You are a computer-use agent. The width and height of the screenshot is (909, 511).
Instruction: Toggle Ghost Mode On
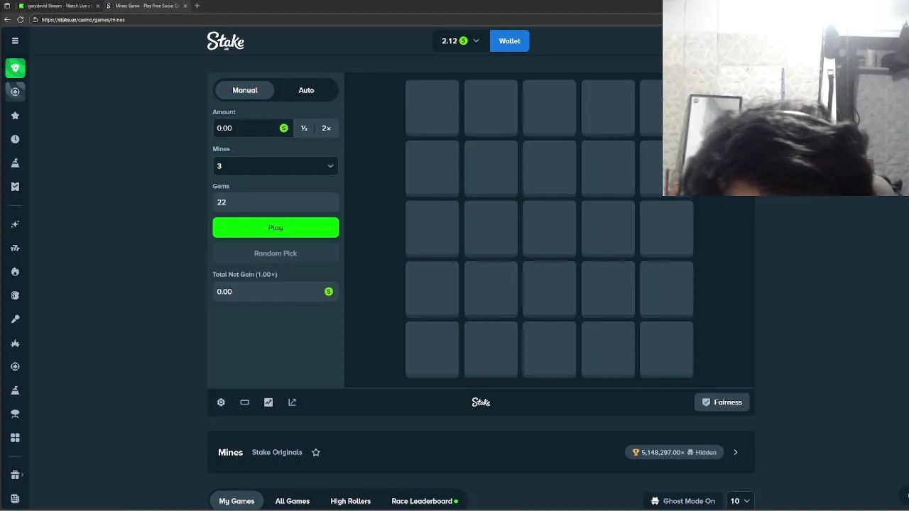tap(683, 501)
